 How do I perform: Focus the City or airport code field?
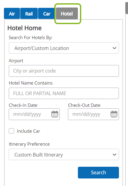click(x=64, y=71)
